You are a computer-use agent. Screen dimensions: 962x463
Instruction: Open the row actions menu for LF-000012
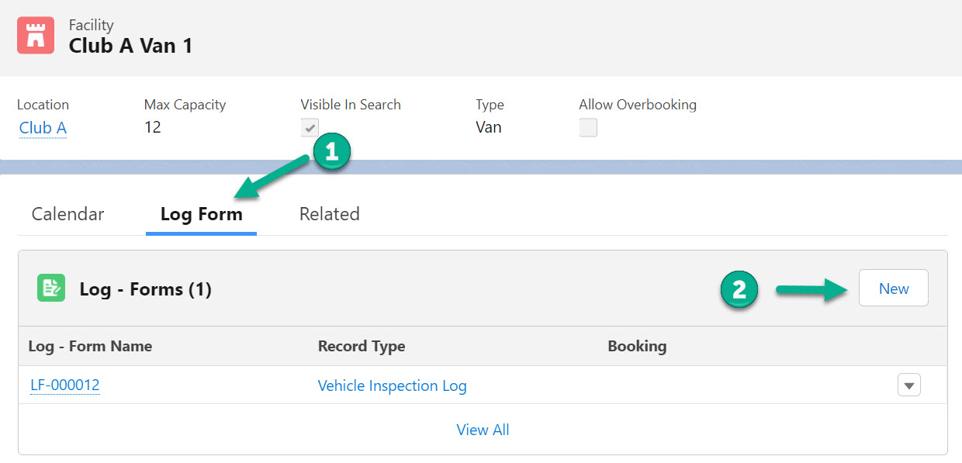908,385
